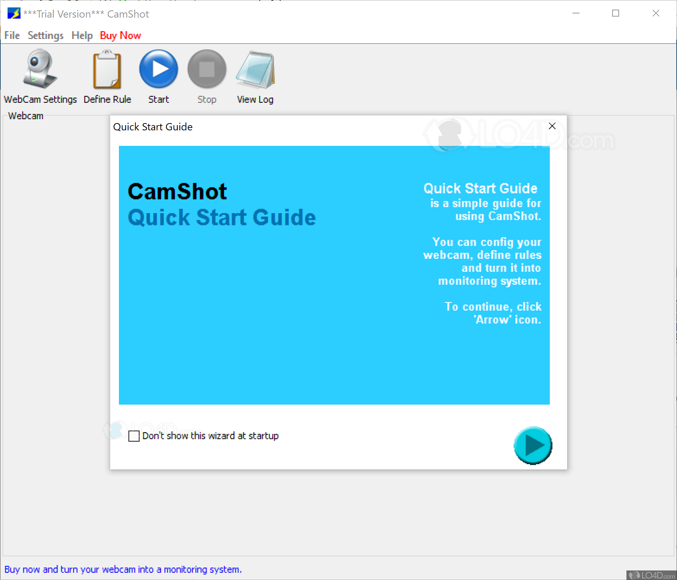Click the teal Arrow icon to continue
Screen dimensions: 677x580
tap(533, 445)
